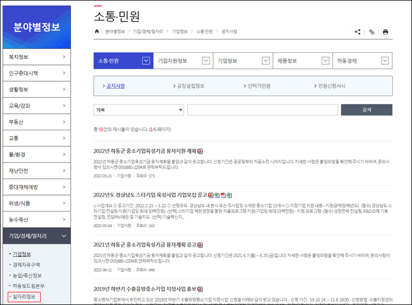The width and height of the screenshot is (412, 305).
Task: Go to 기업/경제/일자리 breadcrumb link
Action: (x=148, y=31)
